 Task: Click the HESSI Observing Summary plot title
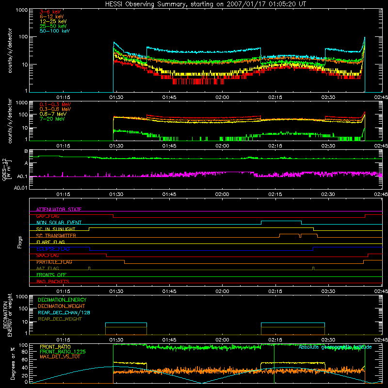205,4
